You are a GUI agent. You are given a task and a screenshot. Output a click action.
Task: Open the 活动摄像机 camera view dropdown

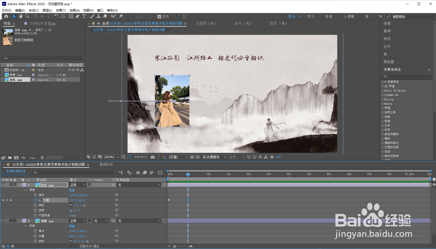tap(214, 157)
